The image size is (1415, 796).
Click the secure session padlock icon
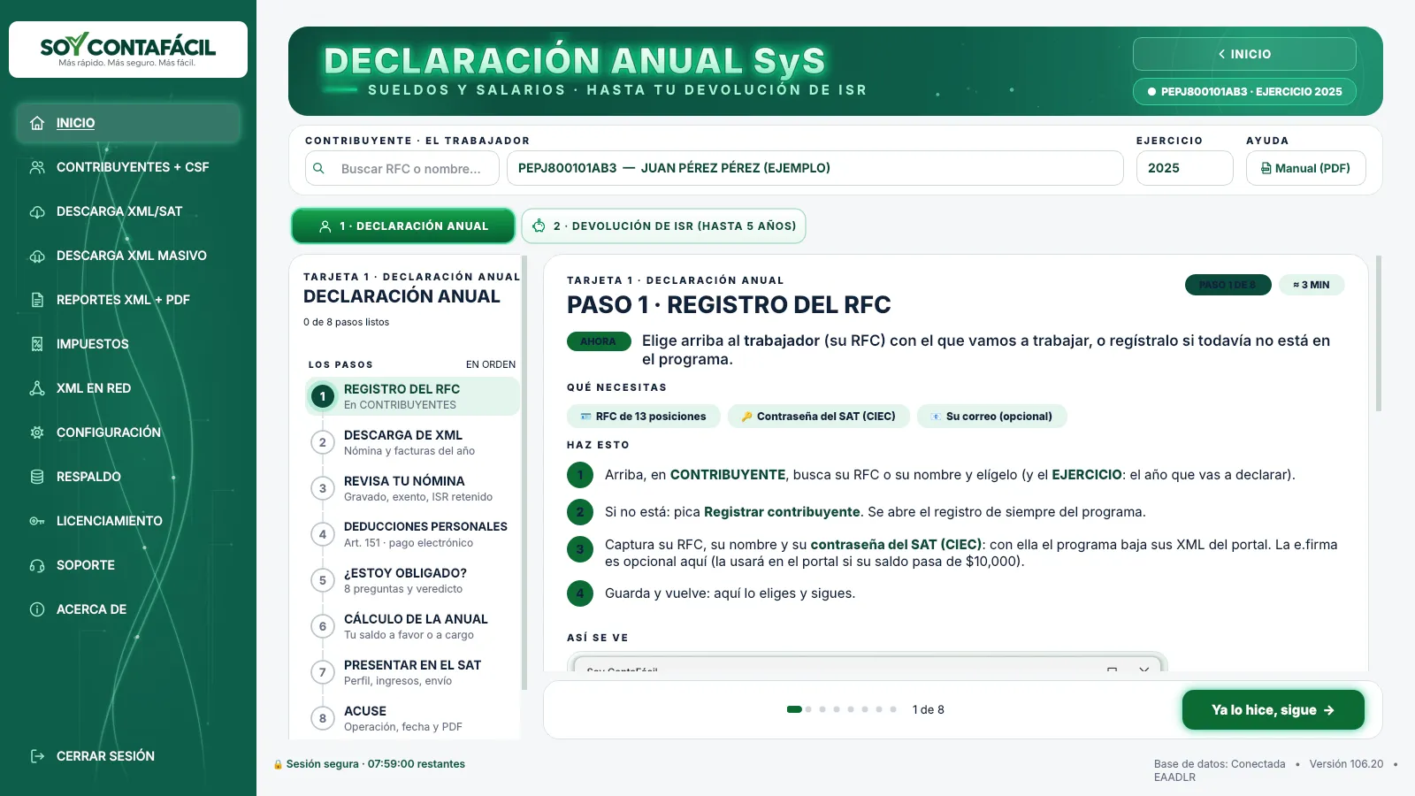278,764
